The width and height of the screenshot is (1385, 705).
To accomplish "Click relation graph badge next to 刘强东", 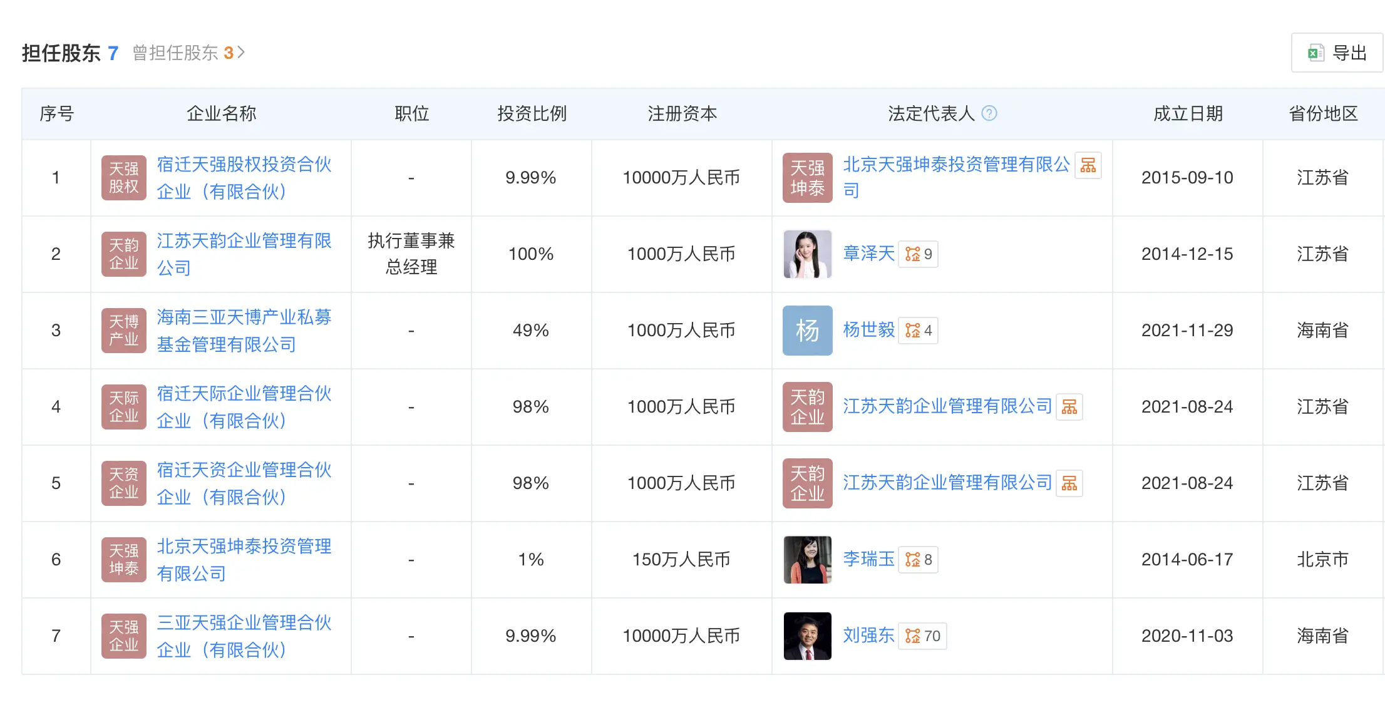I will click(x=922, y=636).
